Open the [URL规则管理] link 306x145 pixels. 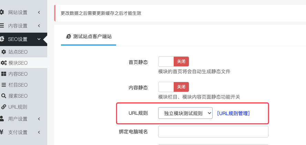233,113
